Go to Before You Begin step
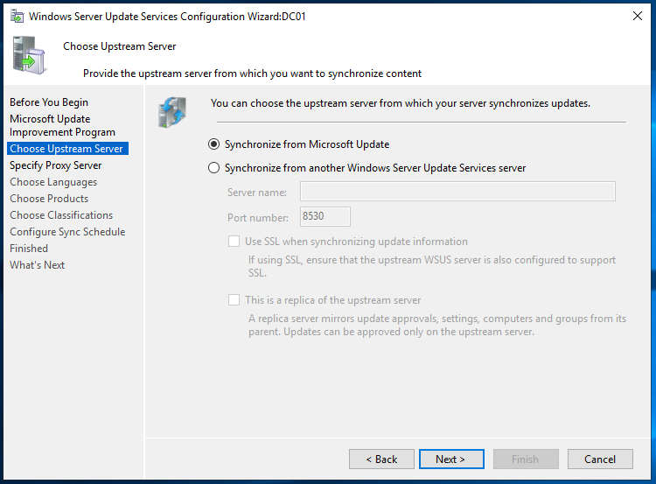Image resolution: width=656 pixels, height=484 pixels. [x=49, y=102]
